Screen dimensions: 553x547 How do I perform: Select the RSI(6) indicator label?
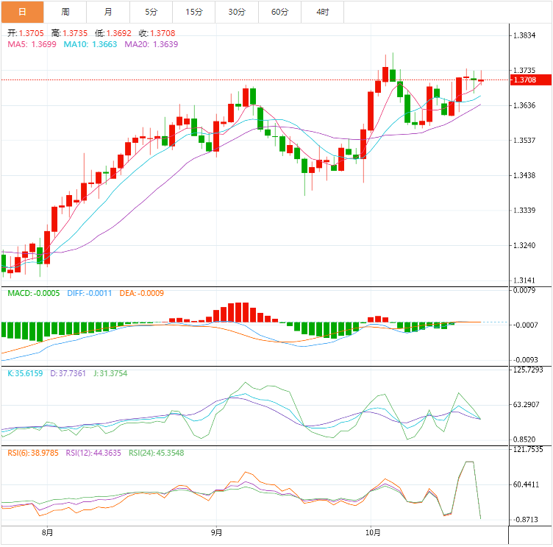[33, 453]
